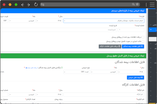Open the ماه dropdown under فایل اطلاعات بیمه شدگان
Image resolution: width=157 pixels, height=104 pixels.
click(x=104, y=72)
